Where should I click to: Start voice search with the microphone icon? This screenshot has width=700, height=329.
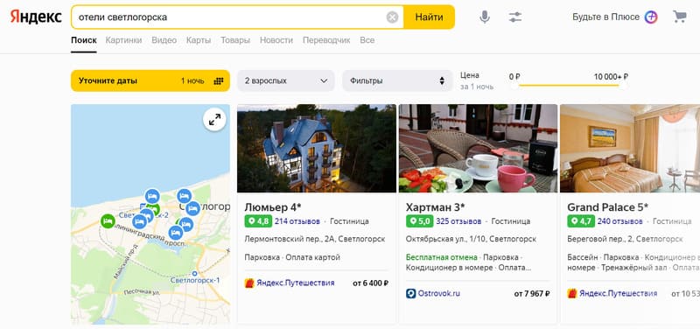(x=485, y=17)
